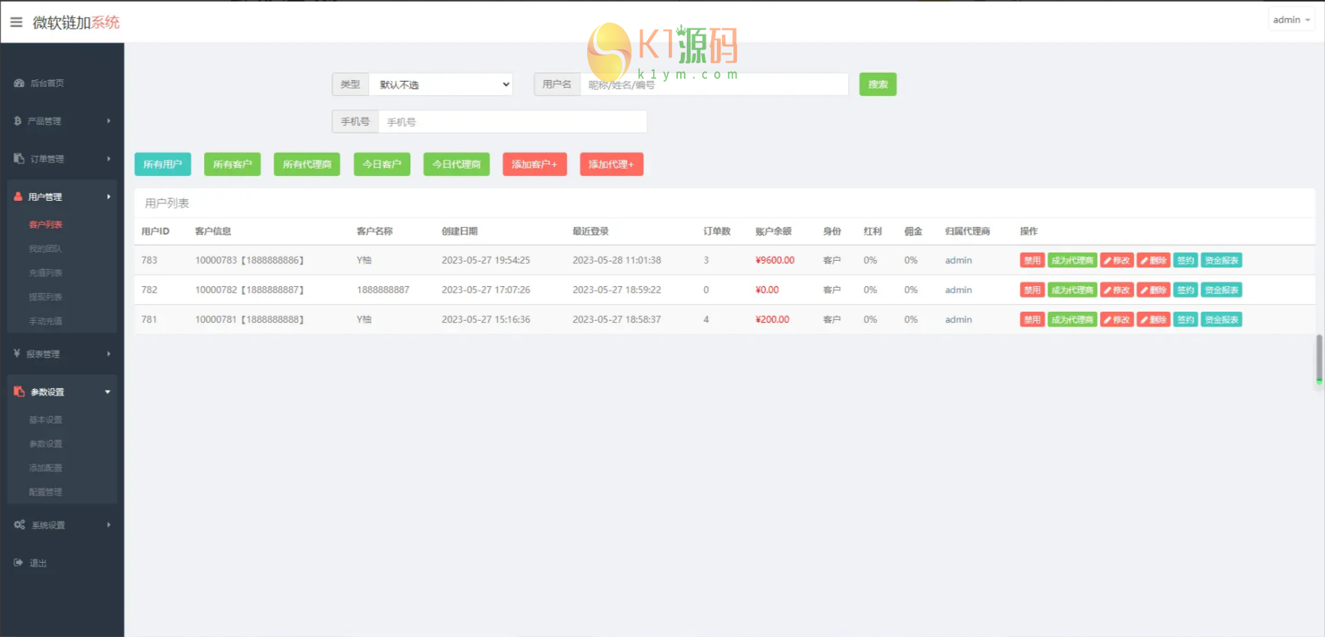Click the ¥200.00 balance cell

tap(772, 319)
